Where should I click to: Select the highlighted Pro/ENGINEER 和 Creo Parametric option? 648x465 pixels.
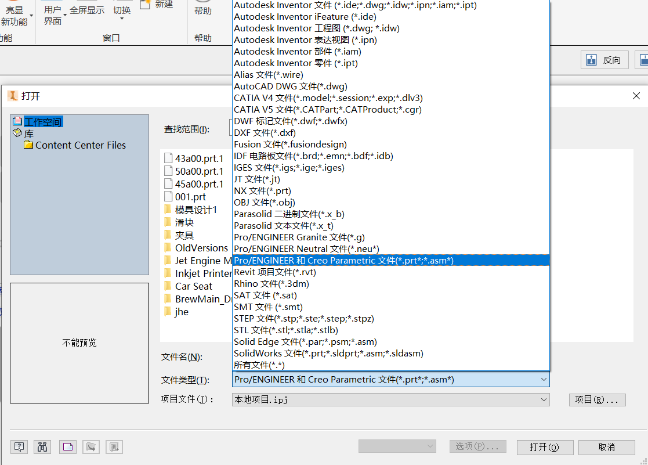391,260
